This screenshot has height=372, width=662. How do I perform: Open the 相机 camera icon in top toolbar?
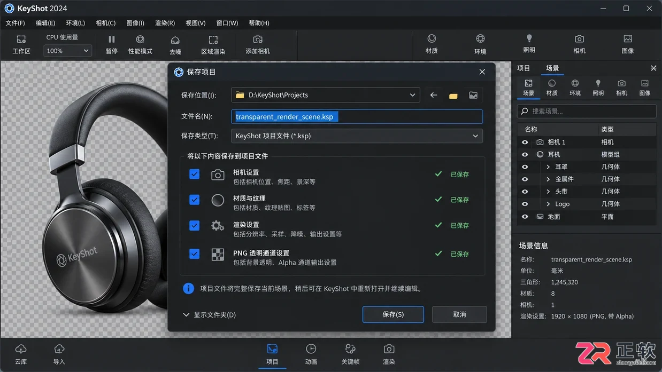pyautogui.click(x=579, y=38)
